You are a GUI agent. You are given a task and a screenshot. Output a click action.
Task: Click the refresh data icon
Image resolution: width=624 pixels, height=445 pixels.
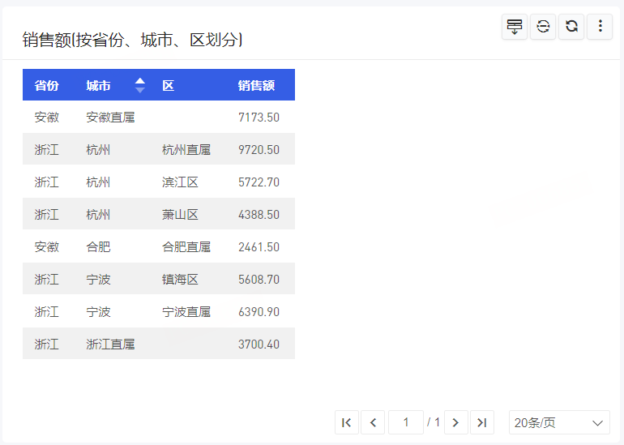pyautogui.click(x=571, y=27)
